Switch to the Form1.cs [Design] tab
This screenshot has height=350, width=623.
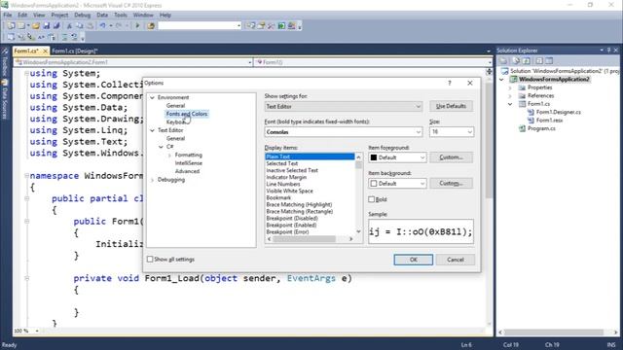coord(74,51)
